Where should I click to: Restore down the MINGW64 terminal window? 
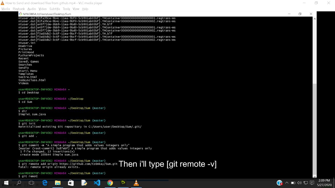pos(300,14)
